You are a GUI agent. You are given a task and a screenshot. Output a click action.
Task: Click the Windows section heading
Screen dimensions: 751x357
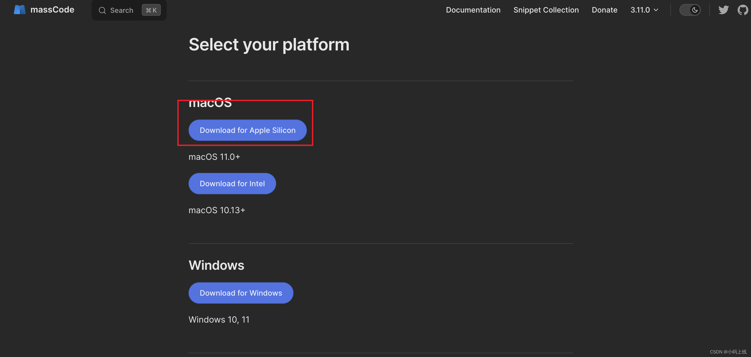pyautogui.click(x=216, y=265)
